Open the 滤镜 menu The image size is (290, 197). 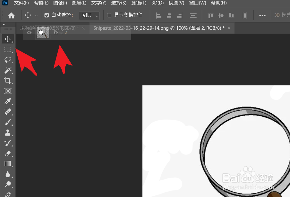(138, 3)
